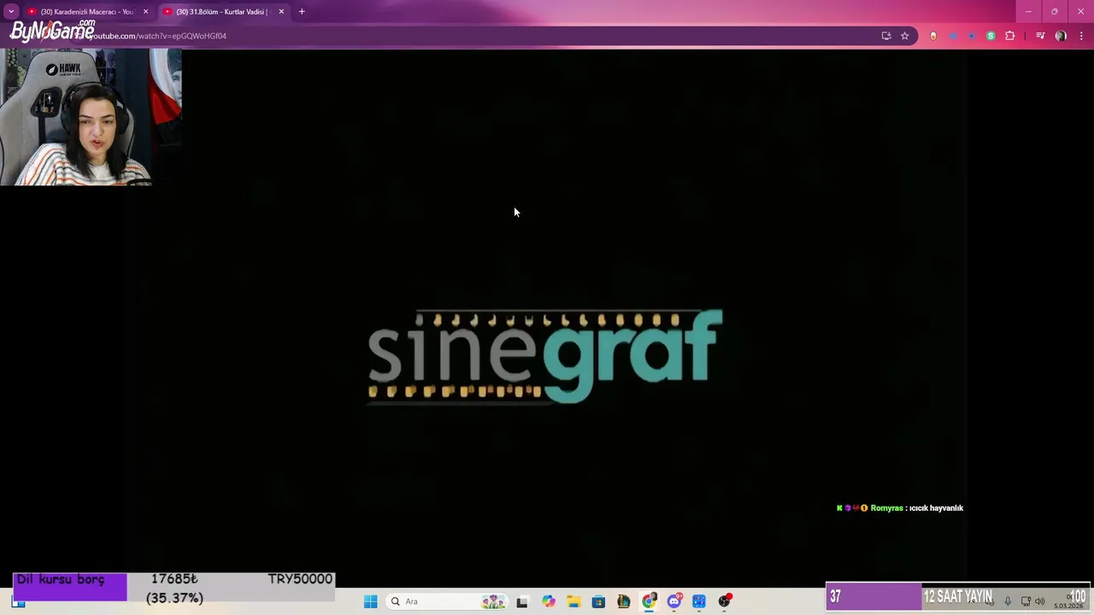
Task: Open the purple circle extension icon
Action: (x=972, y=36)
